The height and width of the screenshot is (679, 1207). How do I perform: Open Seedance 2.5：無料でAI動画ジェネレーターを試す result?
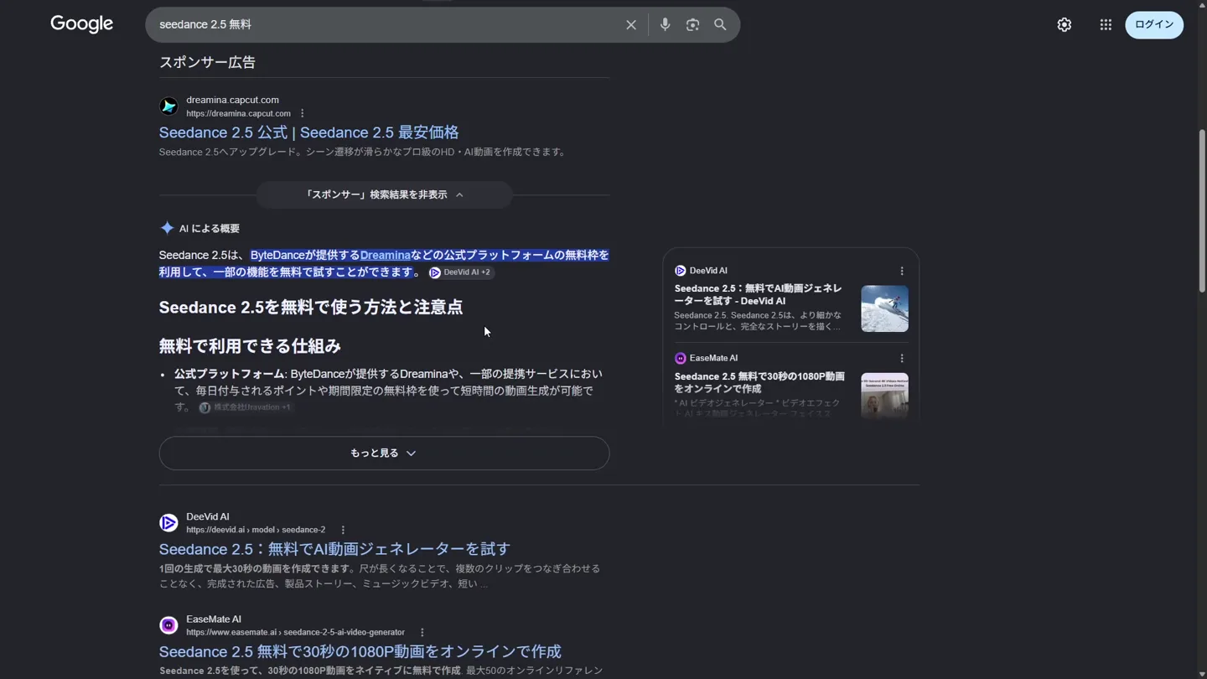tap(334, 549)
